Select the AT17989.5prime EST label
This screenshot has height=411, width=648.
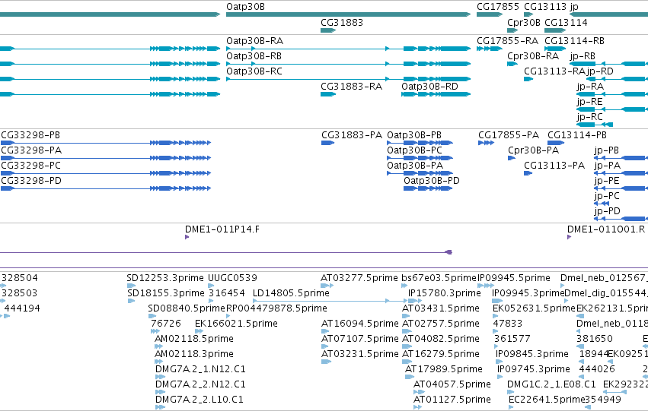click(x=444, y=370)
